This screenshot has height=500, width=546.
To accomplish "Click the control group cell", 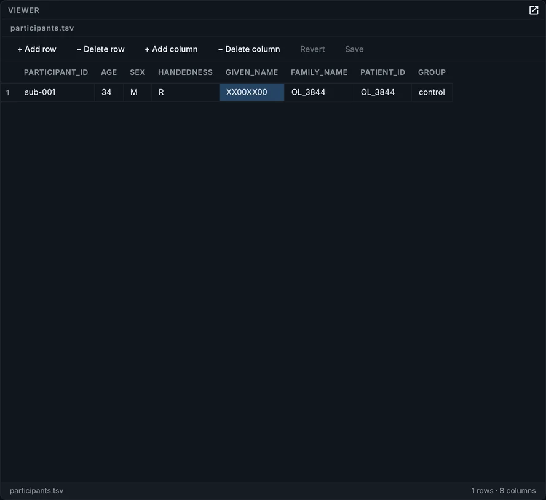I will 432,92.
